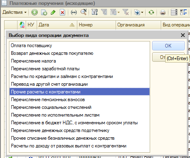
Task: Mark document for deletion with red X icon
Action: [x=62, y=12]
